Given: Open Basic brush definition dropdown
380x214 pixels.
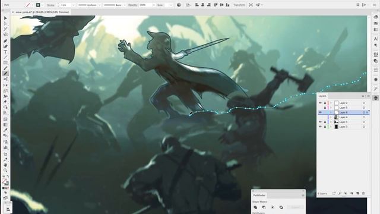Looking at the screenshot, I should (x=125, y=5).
